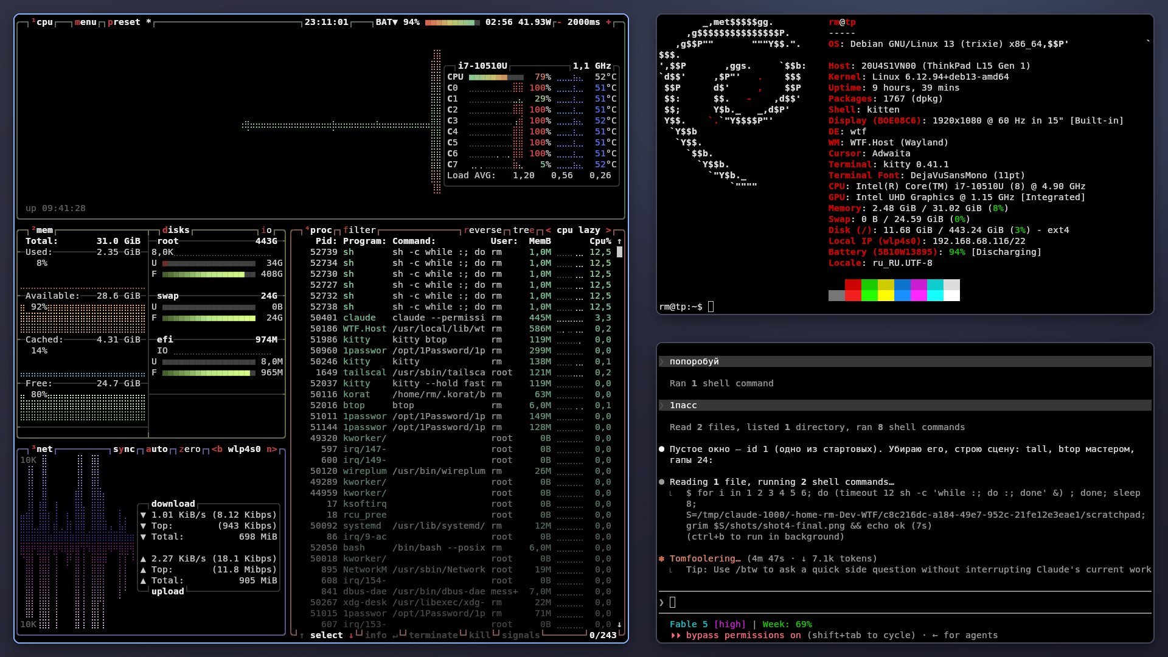Toggle reverse sorting in proc list

pos(483,231)
